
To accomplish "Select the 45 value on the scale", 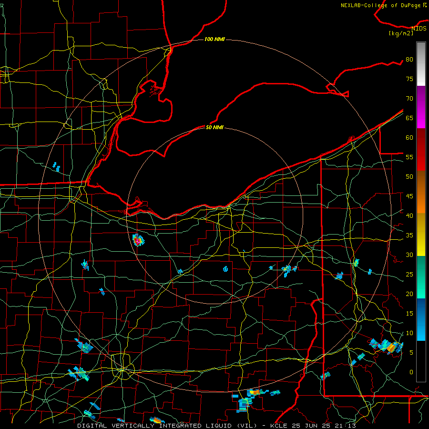I will click(x=409, y=196).
